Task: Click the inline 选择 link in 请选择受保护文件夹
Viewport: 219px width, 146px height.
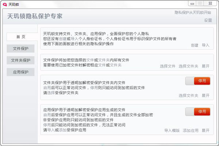Action: tap(51, 93)
